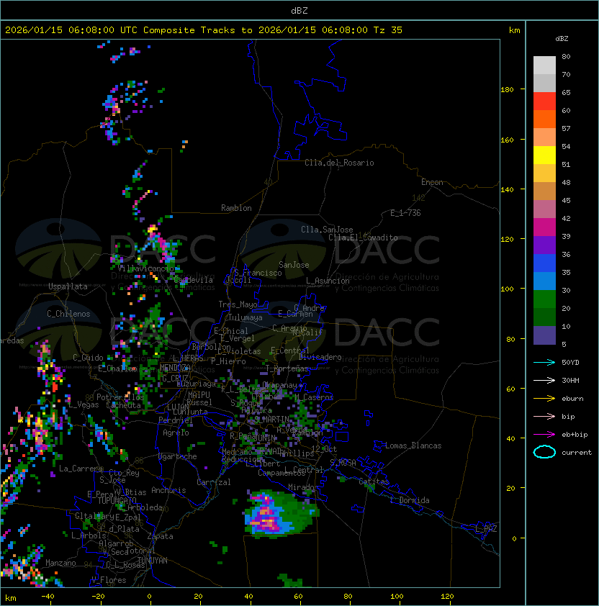The height and width of the screenshot is (606, 599).
Task: Select the Uspallata location label
Action: click(68, 286)
